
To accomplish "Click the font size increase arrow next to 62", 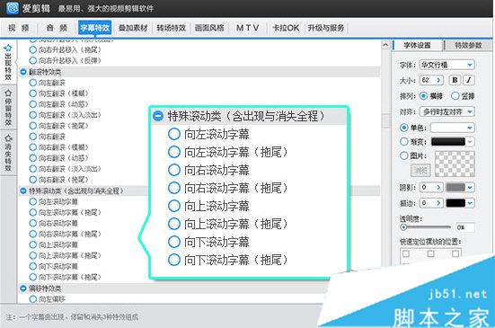I will click(438, 80).
